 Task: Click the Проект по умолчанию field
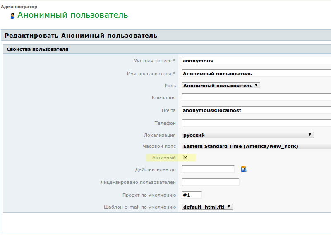(192, 195)
